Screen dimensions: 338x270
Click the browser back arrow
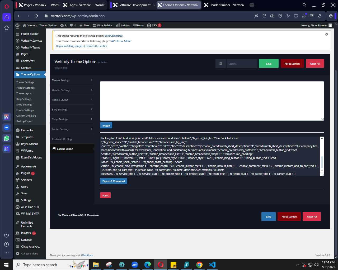(x=18, y=16)
